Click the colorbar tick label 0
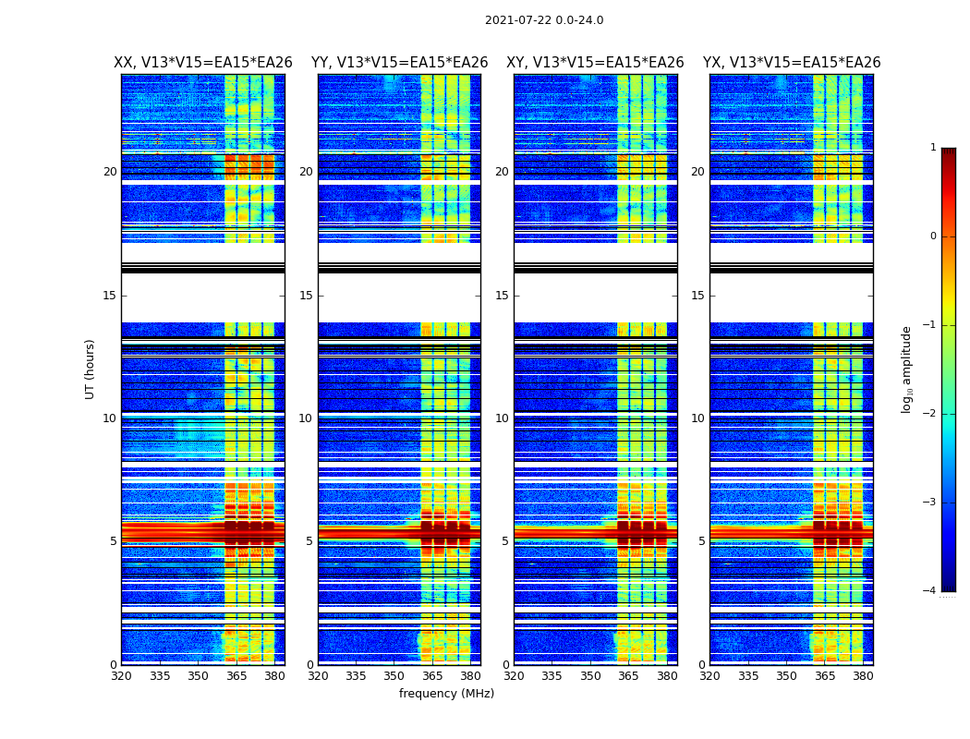970x739 pixels. [933, 236]
